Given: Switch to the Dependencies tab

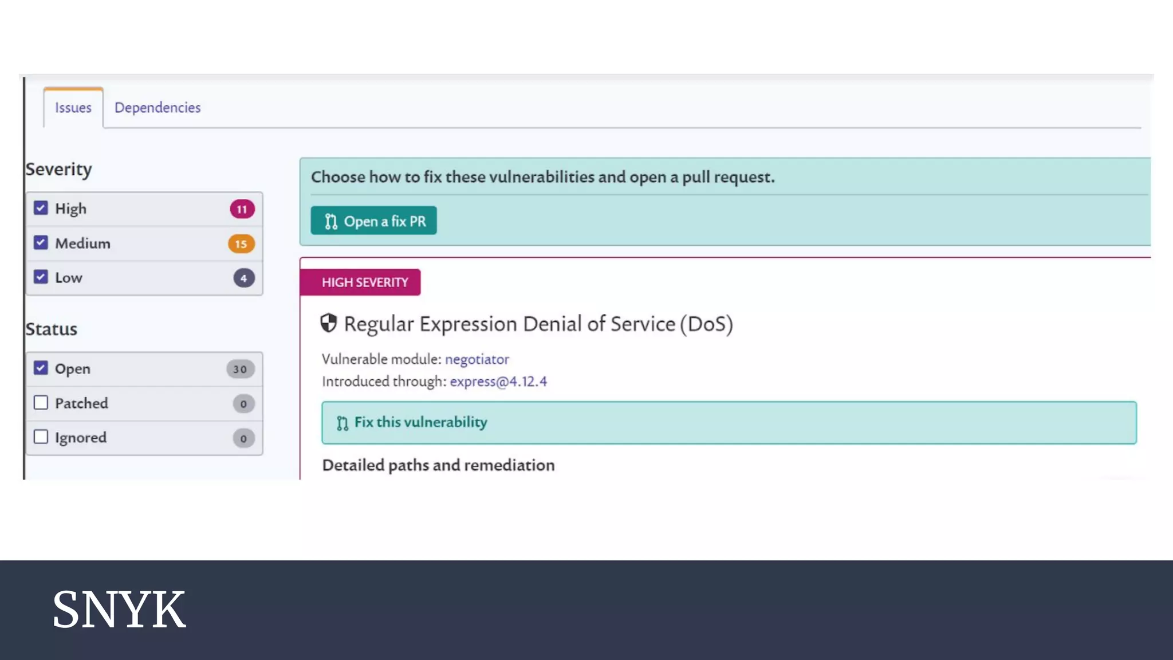Looking at the screenshot, I should pyautogui.click(x=158, y=108).
